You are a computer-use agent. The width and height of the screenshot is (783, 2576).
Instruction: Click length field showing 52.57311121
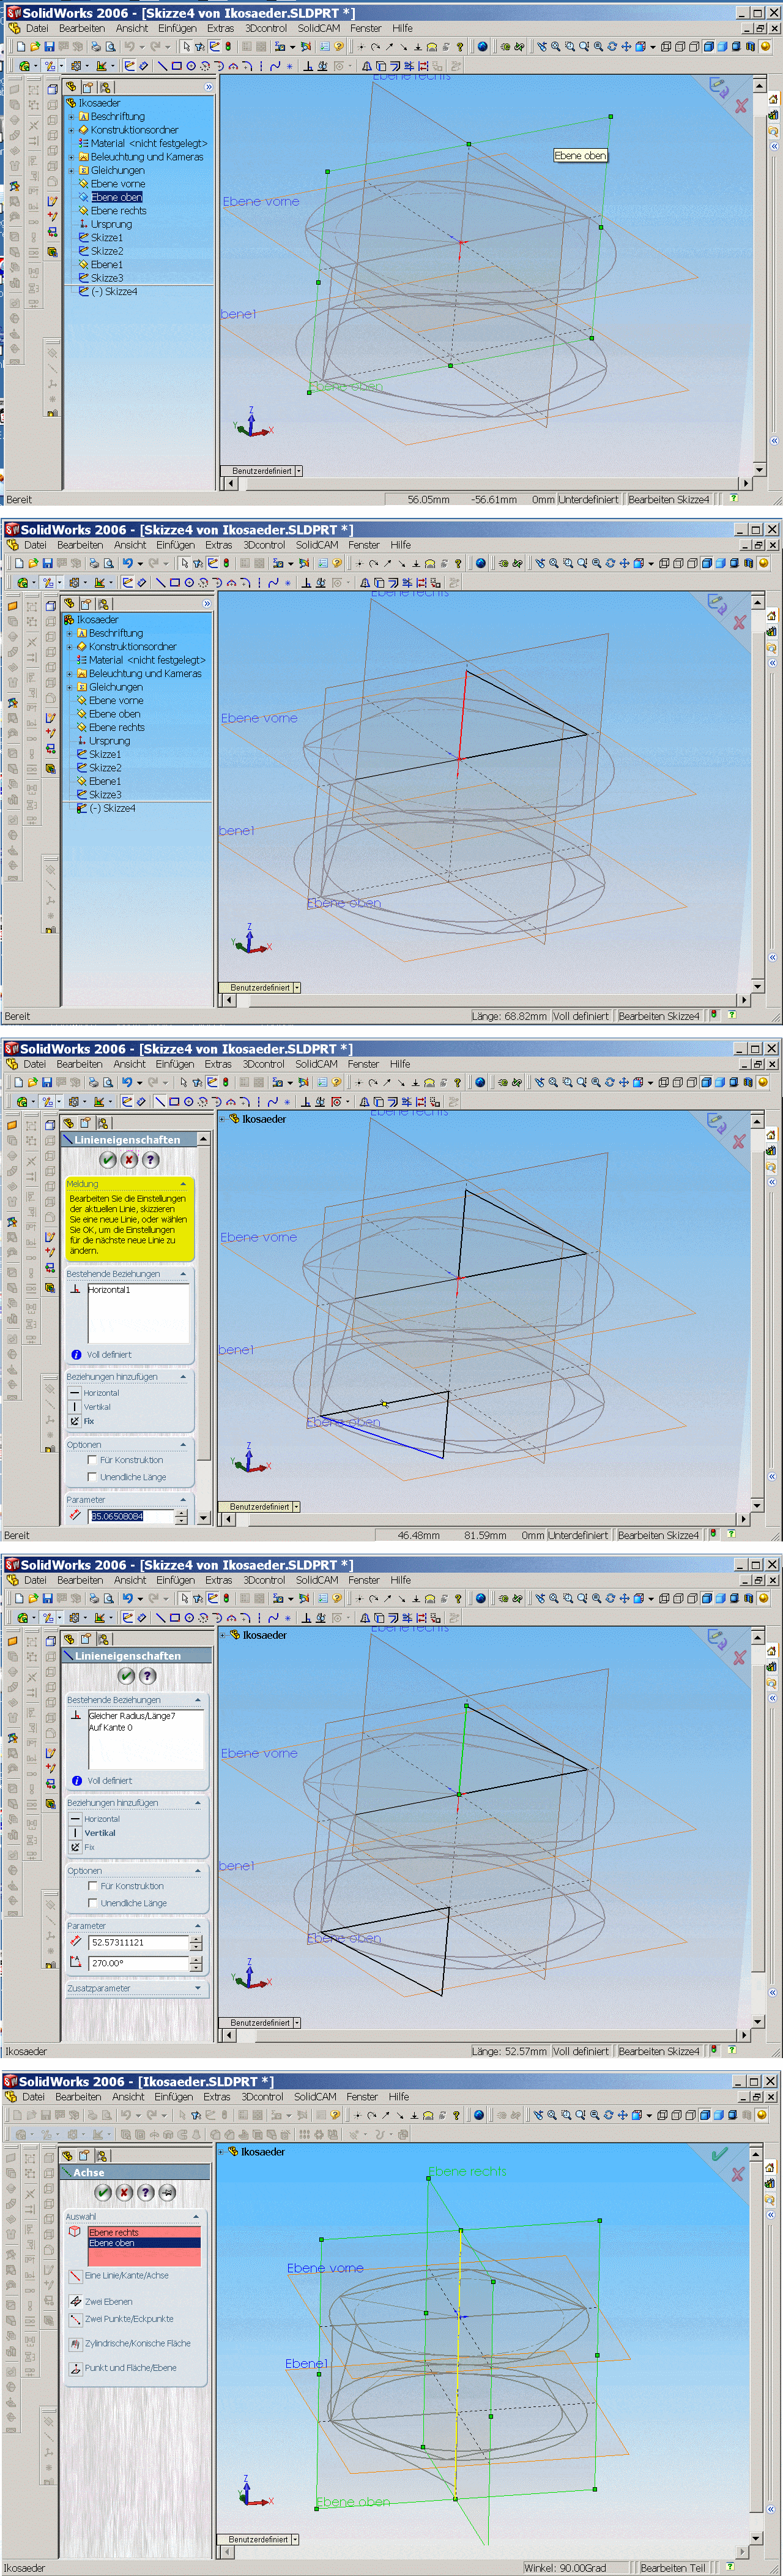click(138, 1942)
